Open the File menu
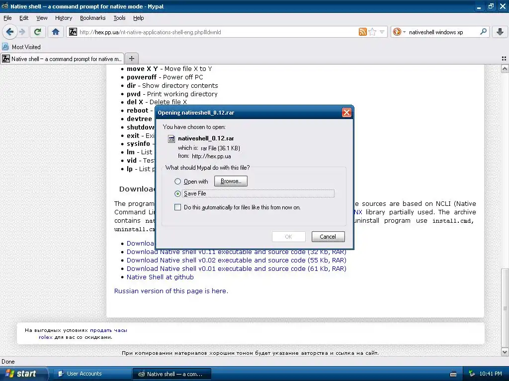 click(7, 18)
